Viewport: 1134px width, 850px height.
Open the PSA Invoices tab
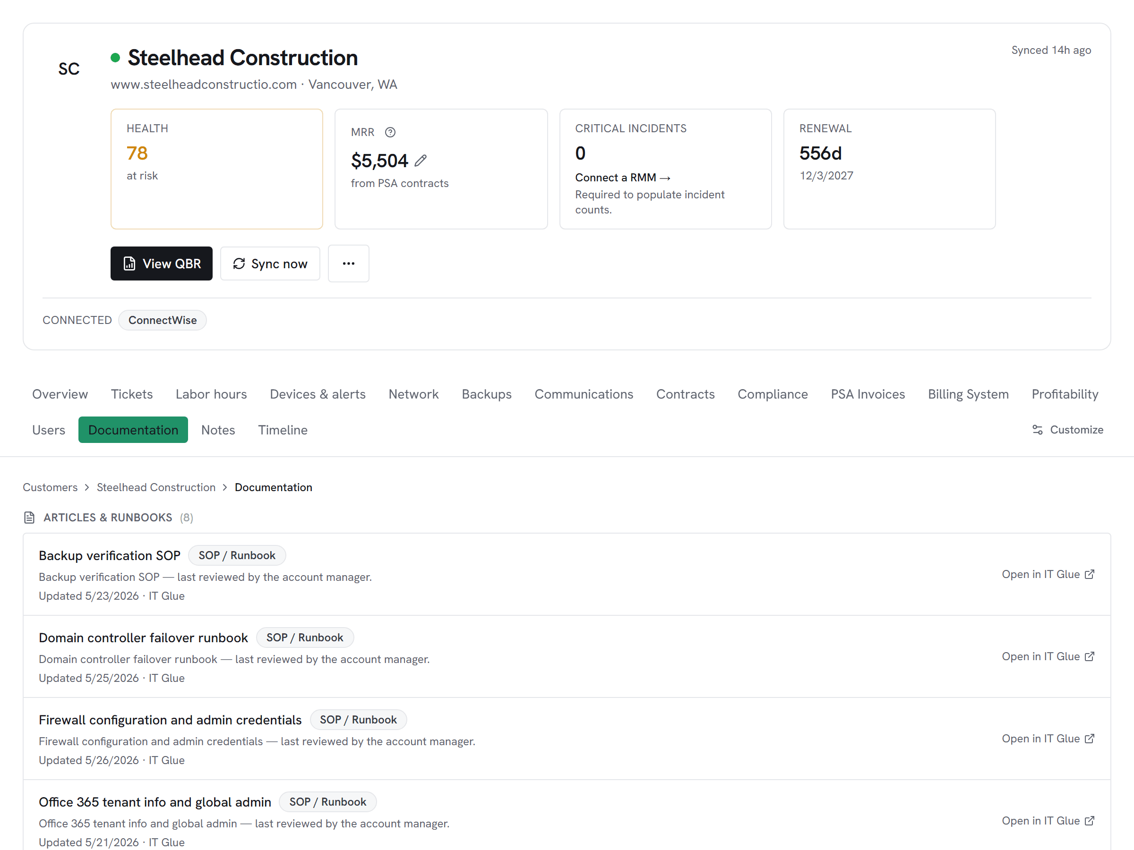click(x=868, y=394)
